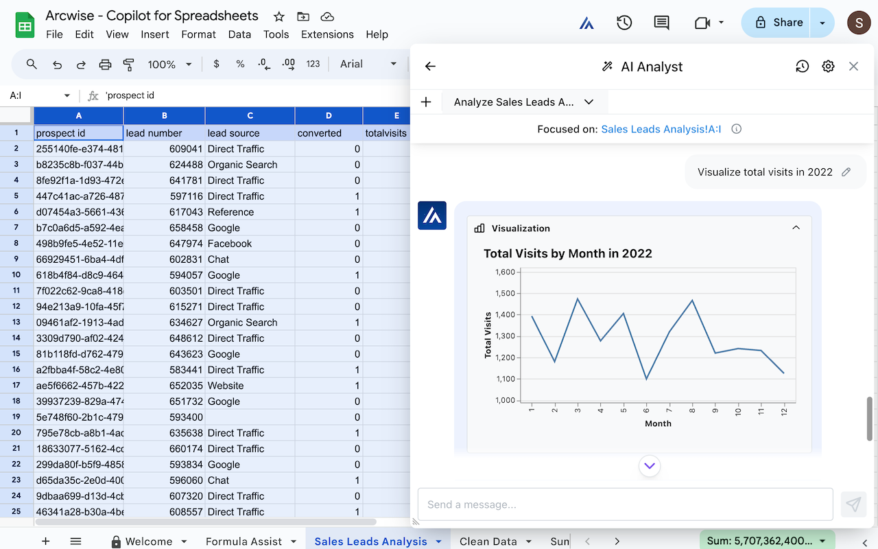Star the Arcwise spreadsheet document

click(x=278, y=16)
